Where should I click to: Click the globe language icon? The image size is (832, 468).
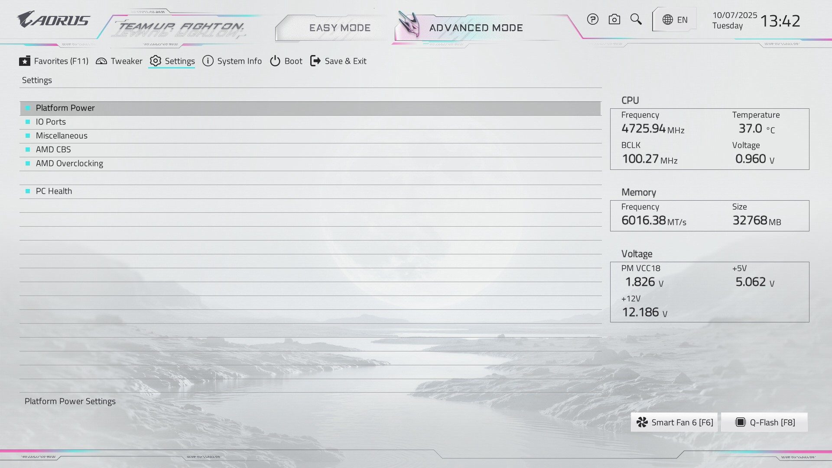[x=668, y=20]
